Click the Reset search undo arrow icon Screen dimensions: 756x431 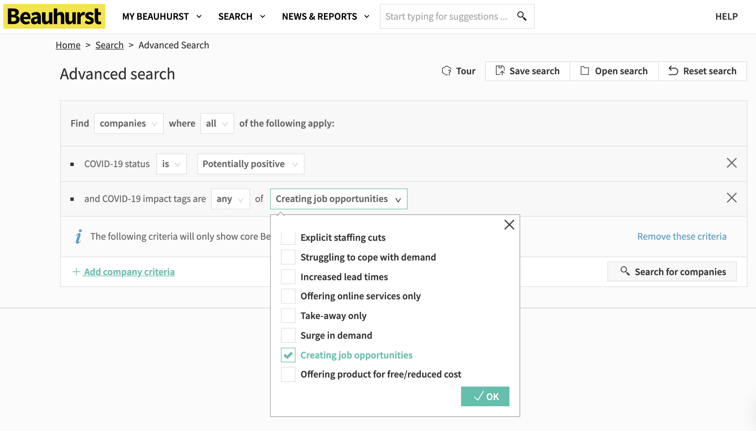coord(673,71)
